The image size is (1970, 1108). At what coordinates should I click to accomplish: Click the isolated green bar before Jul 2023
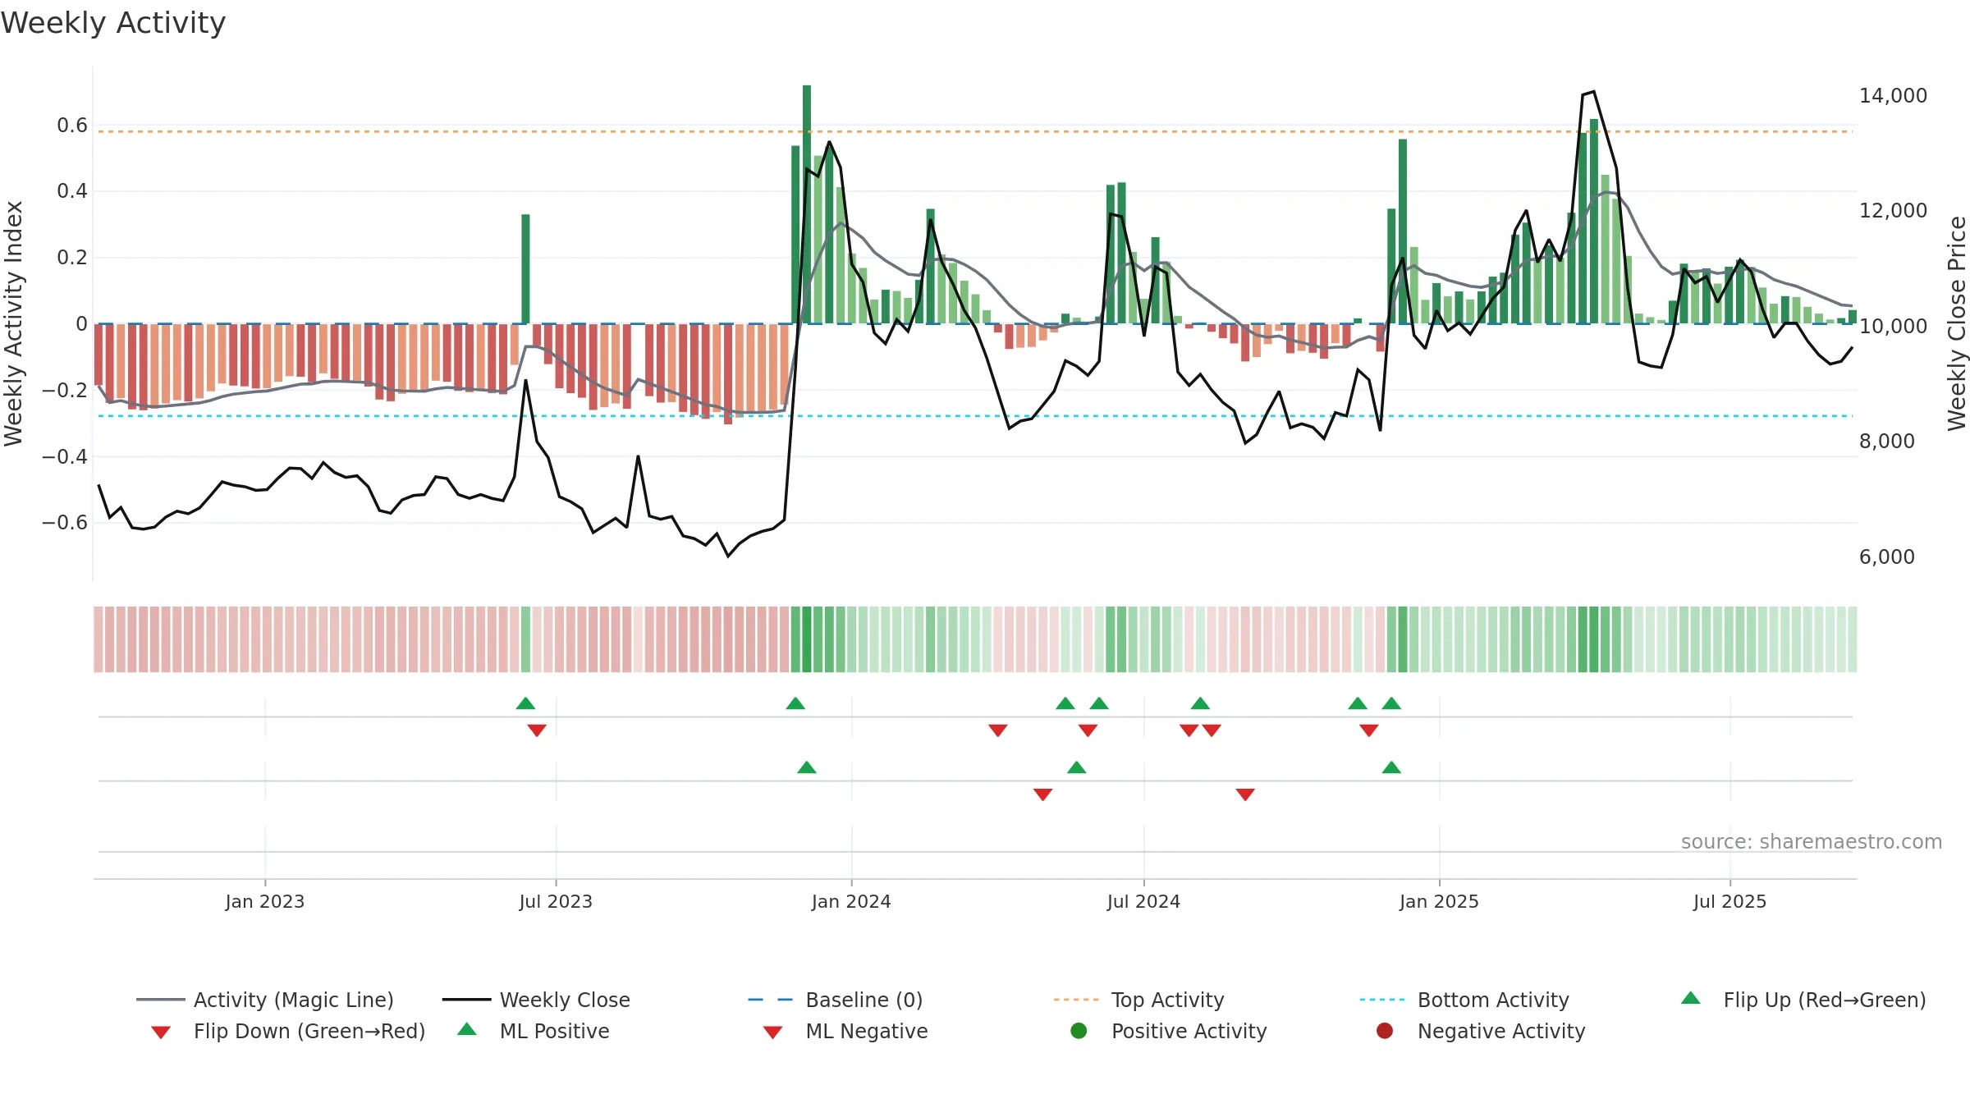click(x=525, y=269)
